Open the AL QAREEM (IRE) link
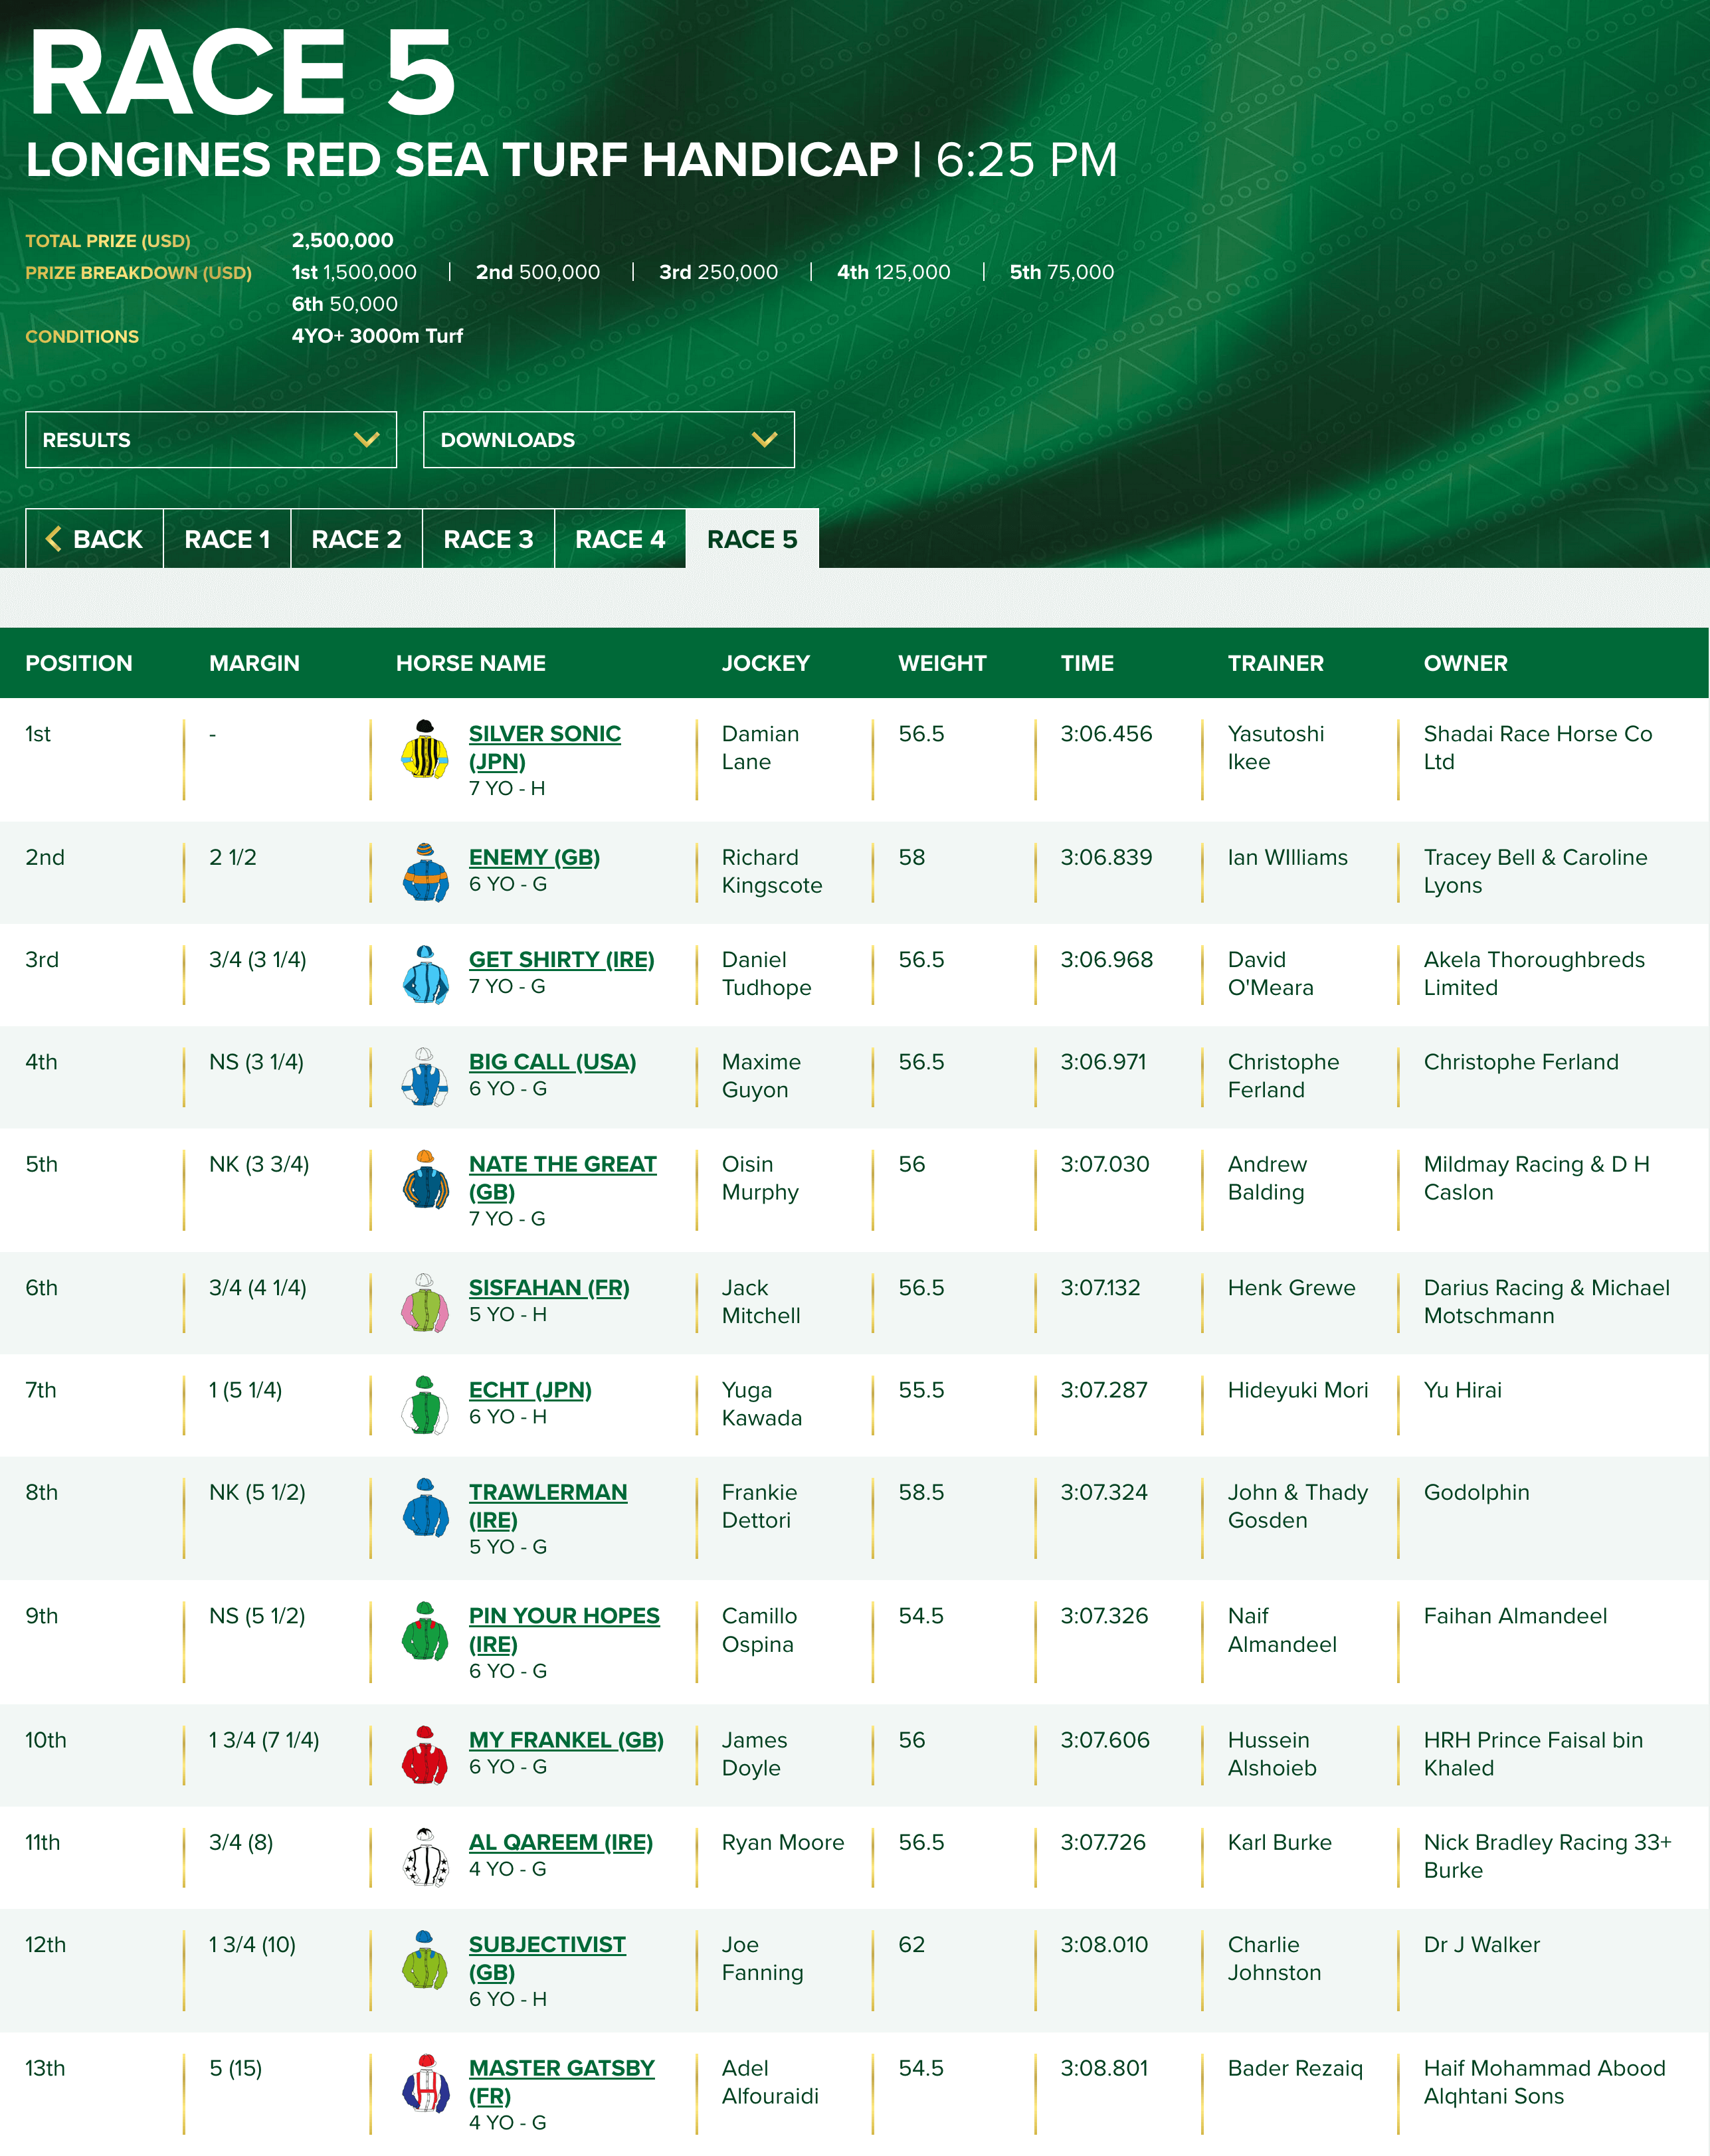Viewport: 1710px width, 2156px height. (x=561, y=1842)
